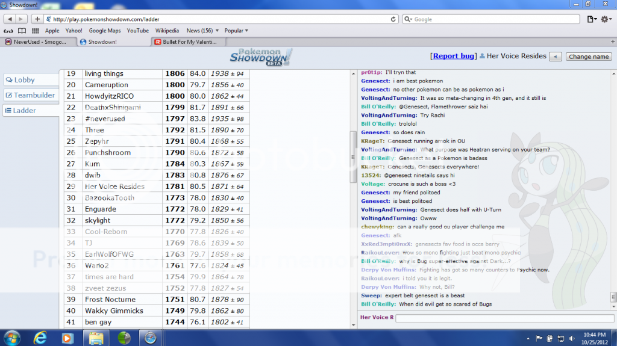Expand the News (156) bookmarks folder
Viewport: 617px width, 346px height.
click(x=202, y=31)
